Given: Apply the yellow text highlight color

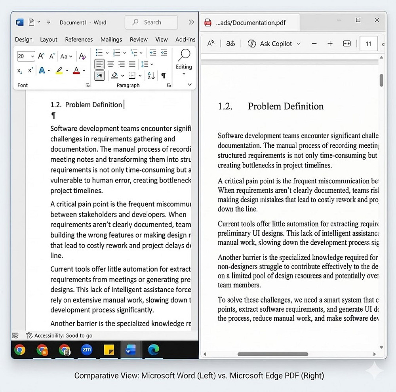Looking at the screenshot, I should (x=60, y=70).
